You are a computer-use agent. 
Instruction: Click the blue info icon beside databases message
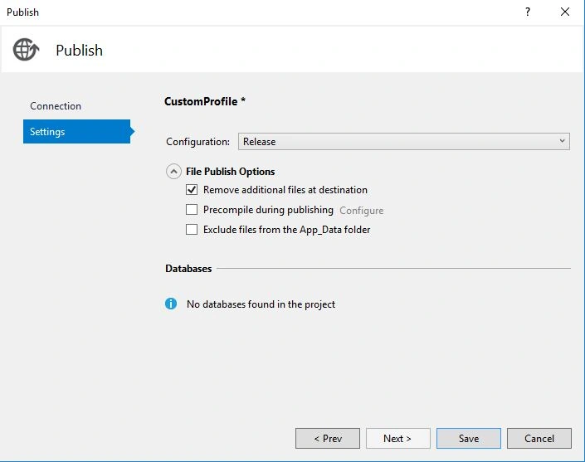[x=171, y=304]
